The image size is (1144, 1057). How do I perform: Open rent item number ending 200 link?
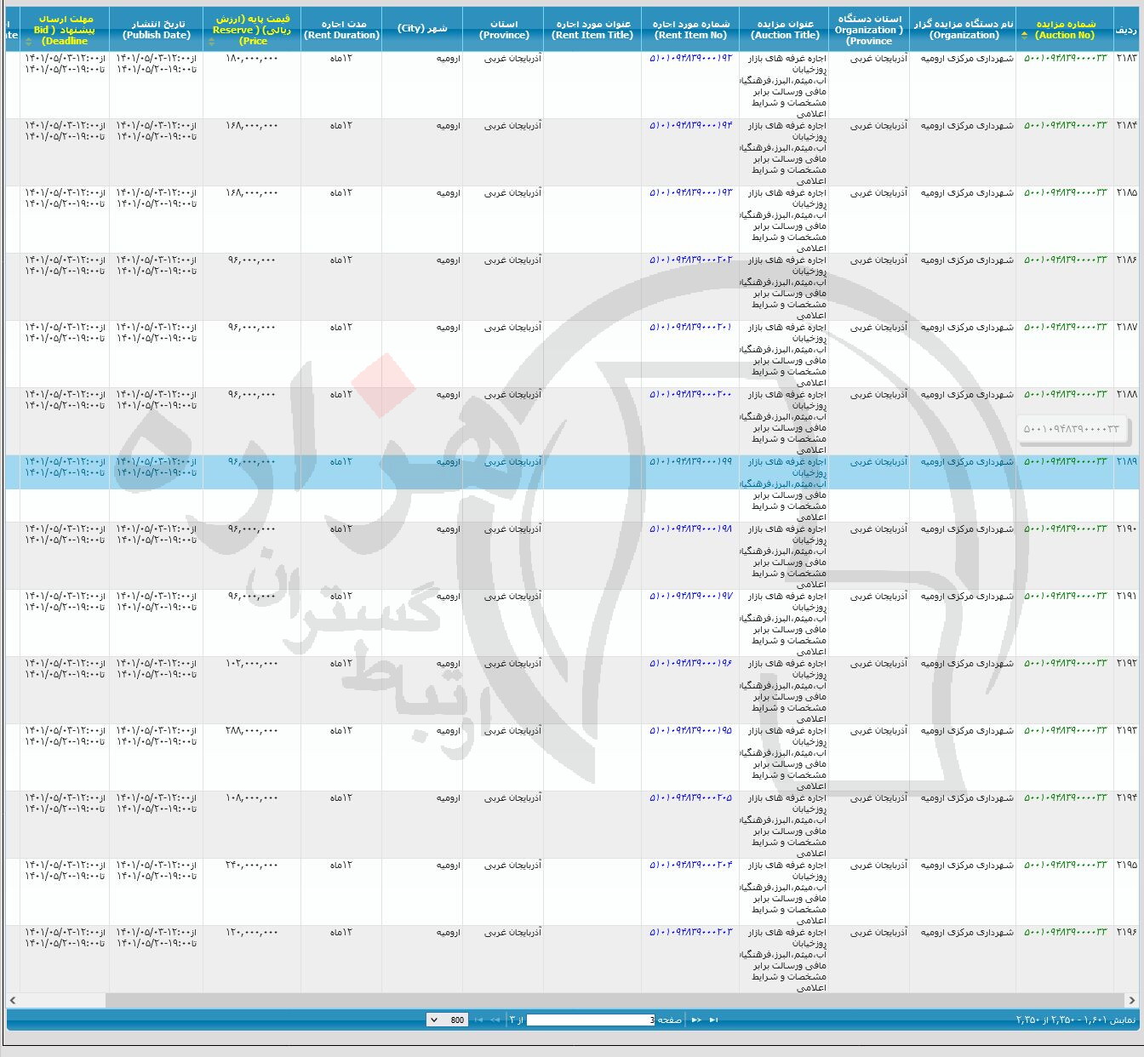690,395
